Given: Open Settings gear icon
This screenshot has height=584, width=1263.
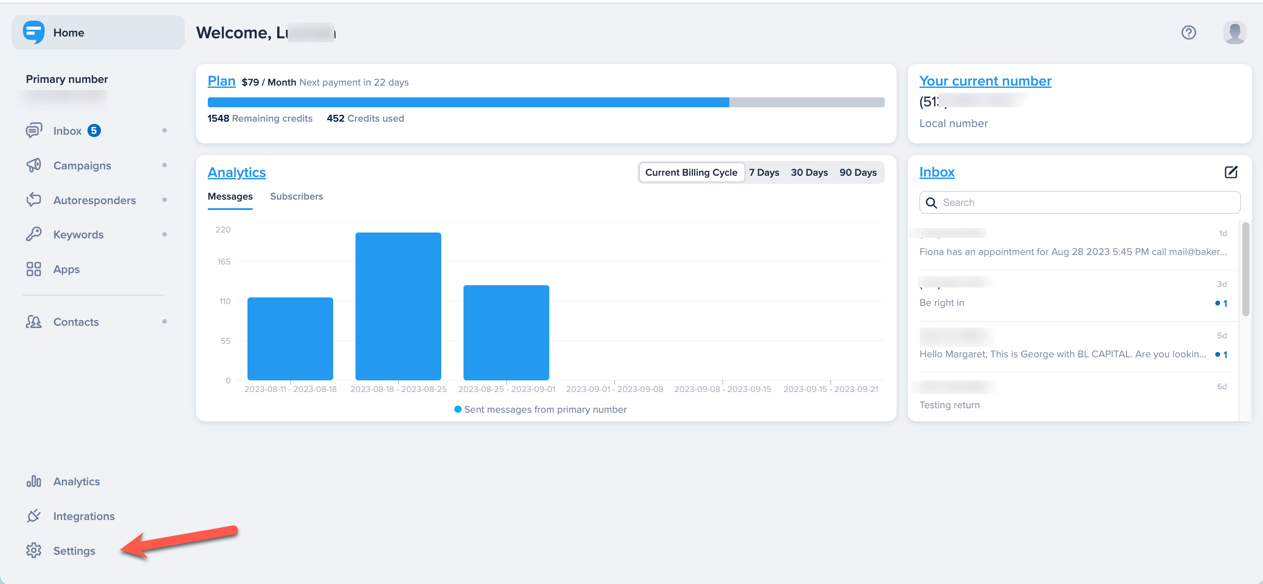Looking at the screenshot, I should (34, 551).
